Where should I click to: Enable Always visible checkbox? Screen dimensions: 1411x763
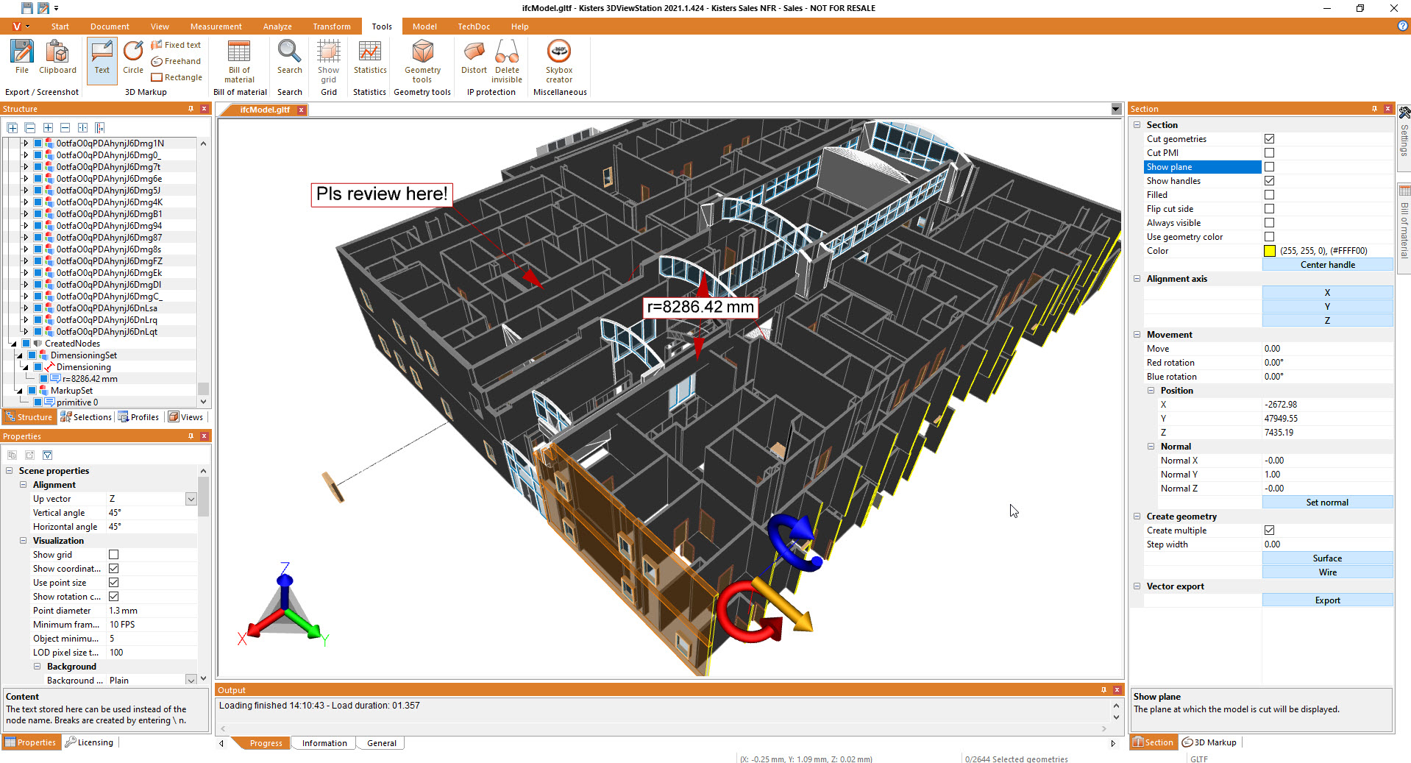tap(1269, 222)
